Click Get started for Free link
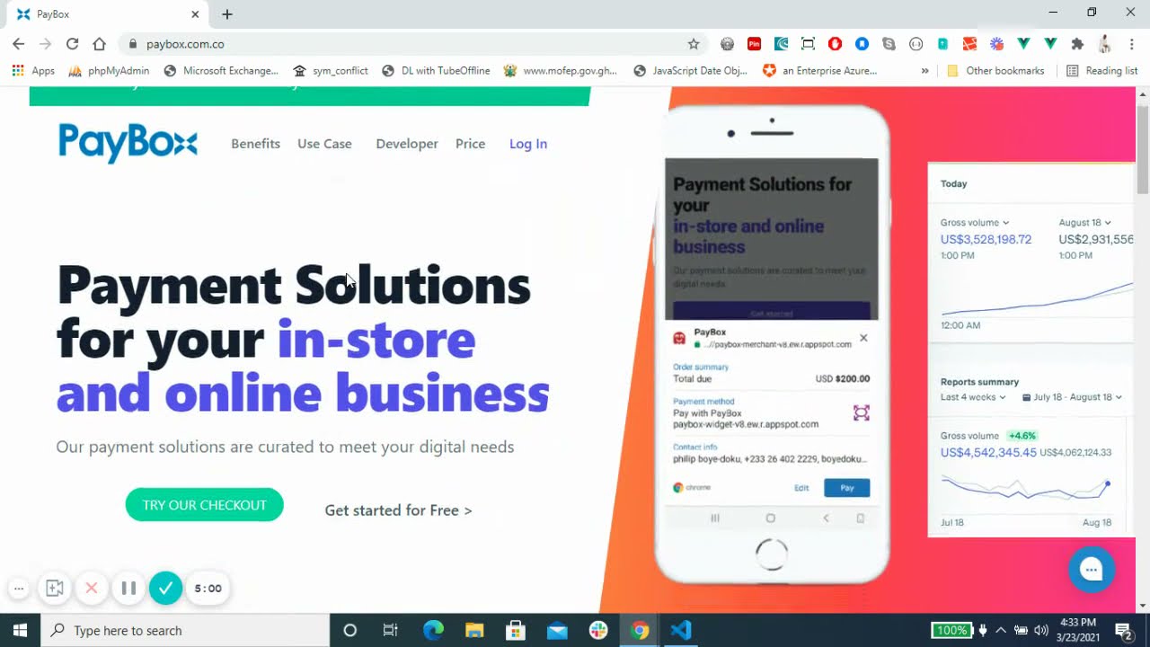The image size is (1150, 647). (398, 510)
